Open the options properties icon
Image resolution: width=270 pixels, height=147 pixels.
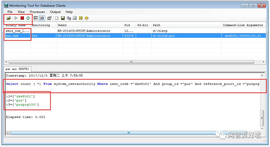[x=49, y=18]
